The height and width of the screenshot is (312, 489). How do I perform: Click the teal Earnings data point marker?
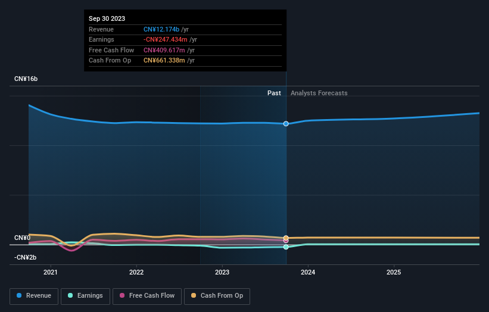(286, 247)
